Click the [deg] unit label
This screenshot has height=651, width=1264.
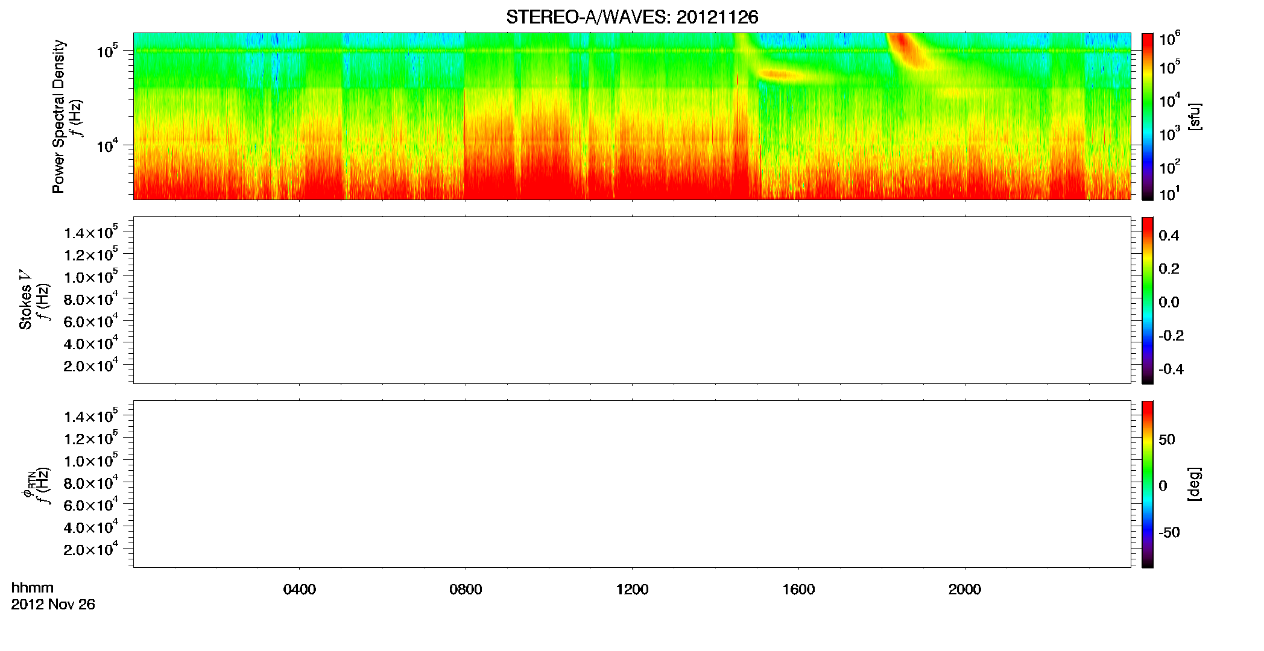1194,484
